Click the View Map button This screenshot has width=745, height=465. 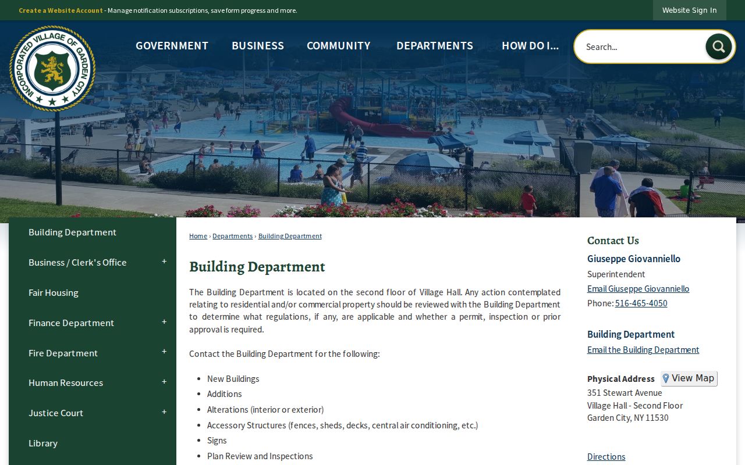click(689, 378)
